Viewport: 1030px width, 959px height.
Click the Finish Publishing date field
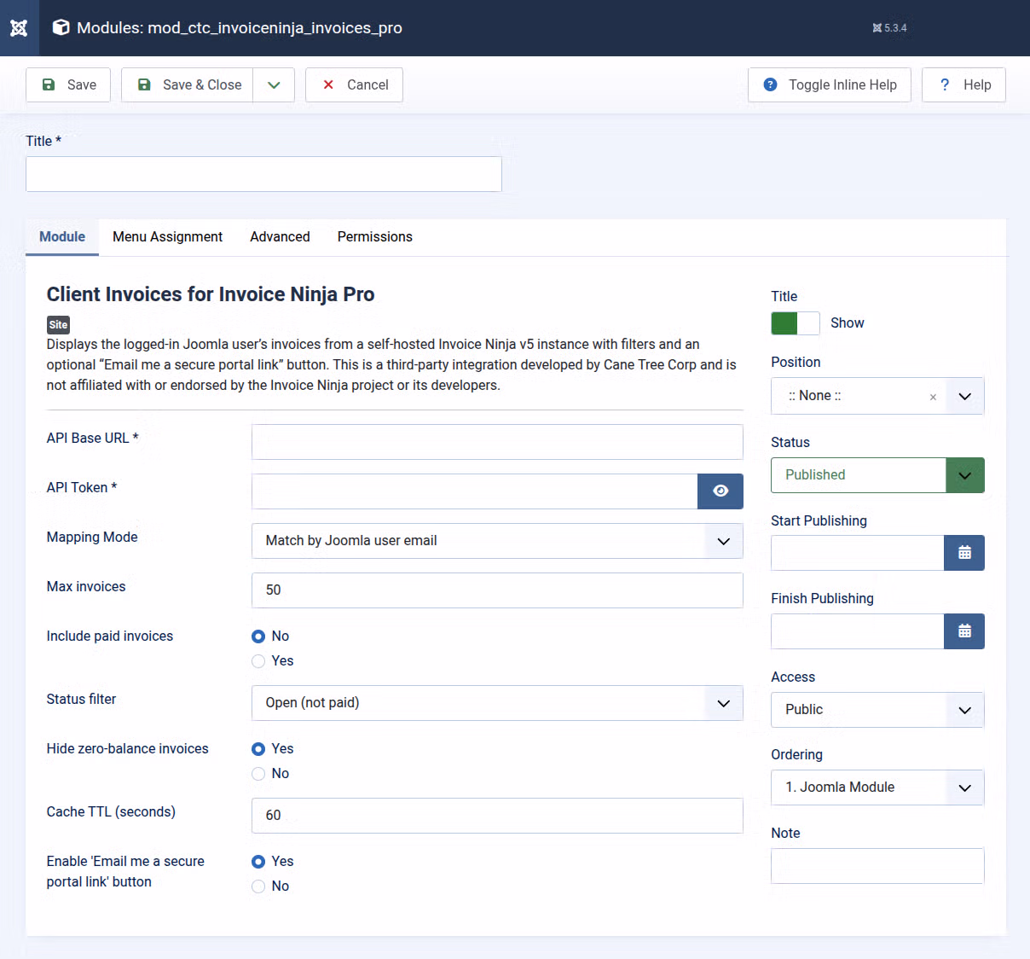point(857,631)
